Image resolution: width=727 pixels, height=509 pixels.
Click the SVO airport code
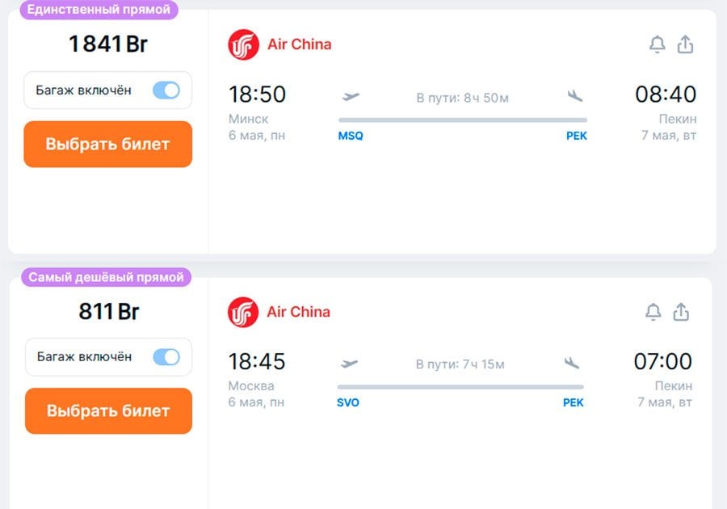tap(348, 402)
